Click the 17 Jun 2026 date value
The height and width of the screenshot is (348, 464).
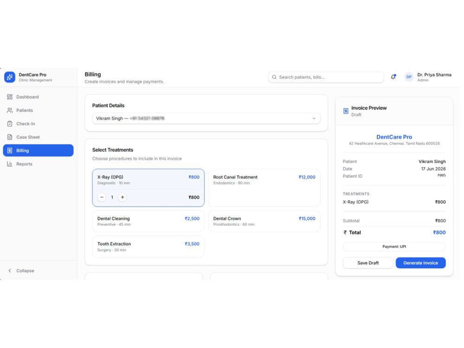coord(433,169)
